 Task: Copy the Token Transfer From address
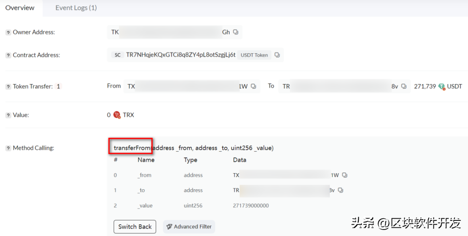click(x=253, y=86)
